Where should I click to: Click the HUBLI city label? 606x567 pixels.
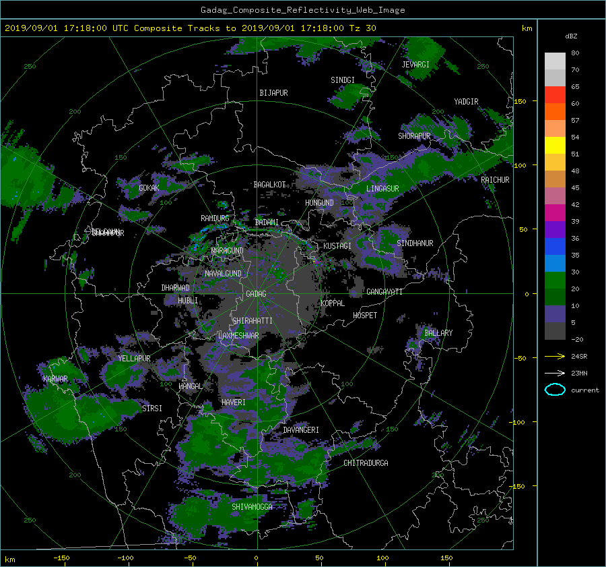(x=188, y=301)
